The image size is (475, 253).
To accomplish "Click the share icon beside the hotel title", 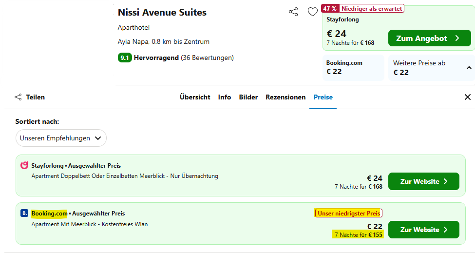I will coord(293,12).
